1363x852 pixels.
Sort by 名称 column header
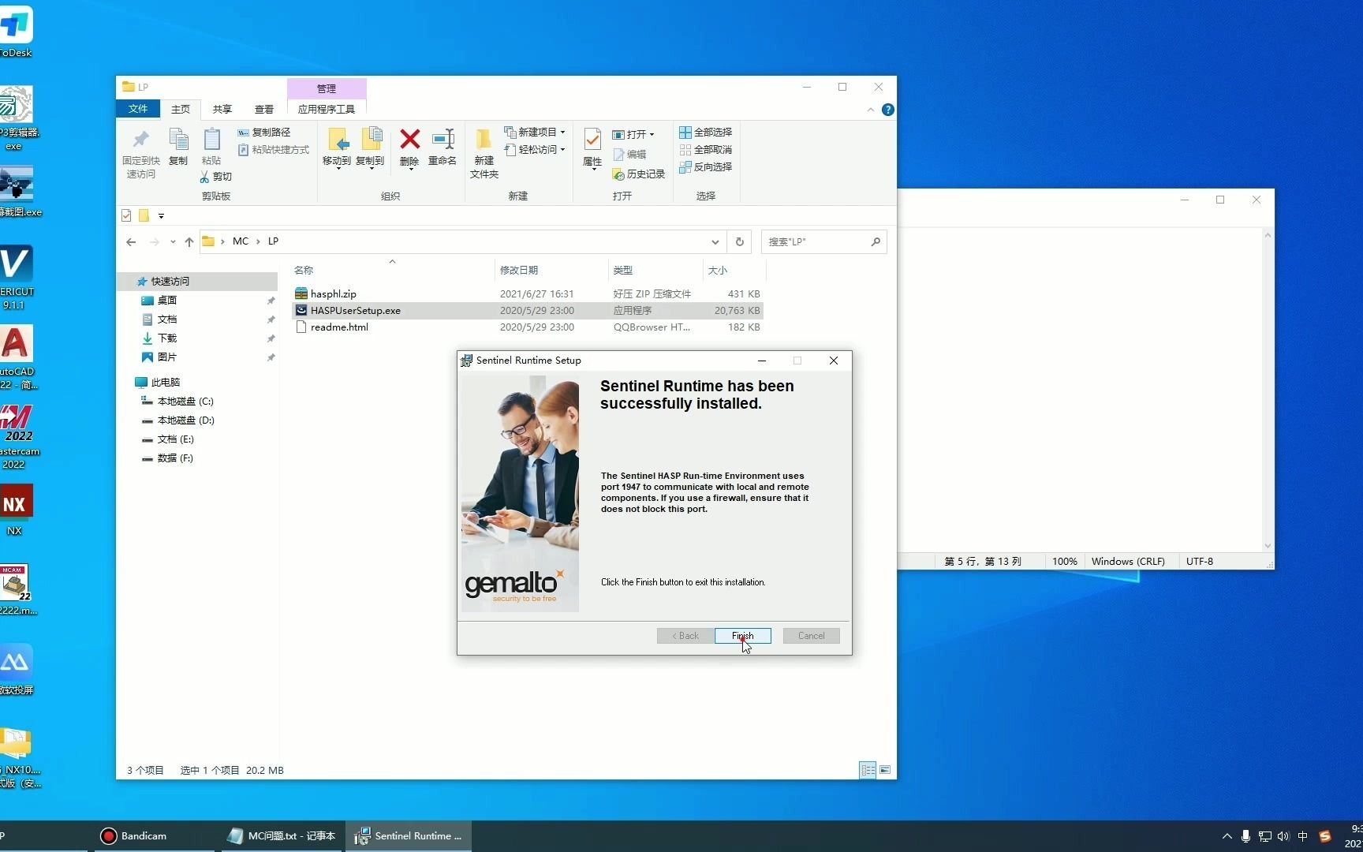392,270
